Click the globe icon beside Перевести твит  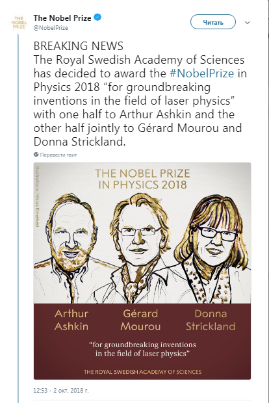[x=36, y=155]
